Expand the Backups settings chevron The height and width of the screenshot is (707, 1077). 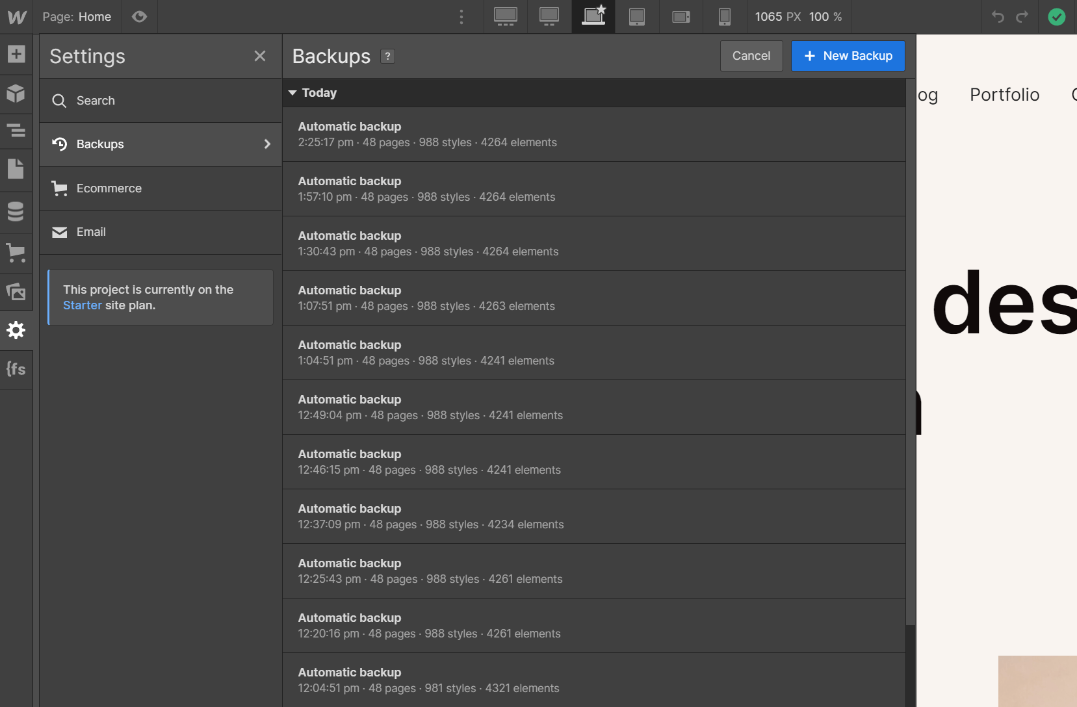point(267,144)
